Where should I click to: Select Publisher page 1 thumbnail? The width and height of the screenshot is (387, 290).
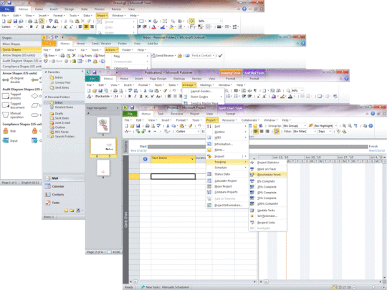(103, 125)
